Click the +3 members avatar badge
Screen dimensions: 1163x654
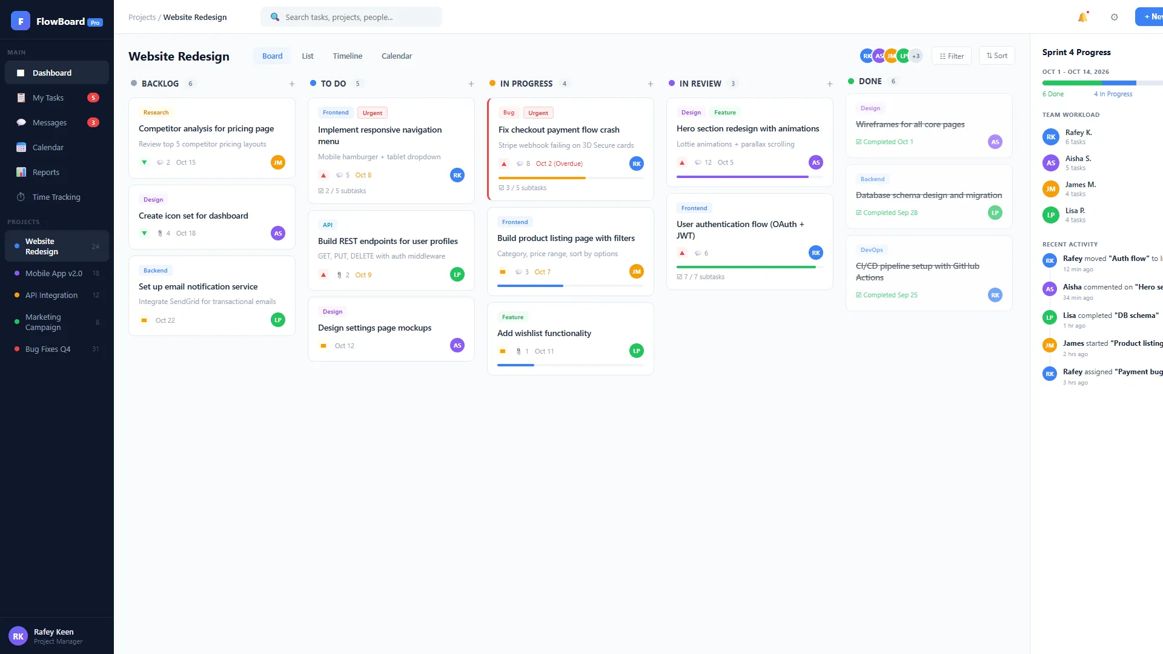pos(916,56)
